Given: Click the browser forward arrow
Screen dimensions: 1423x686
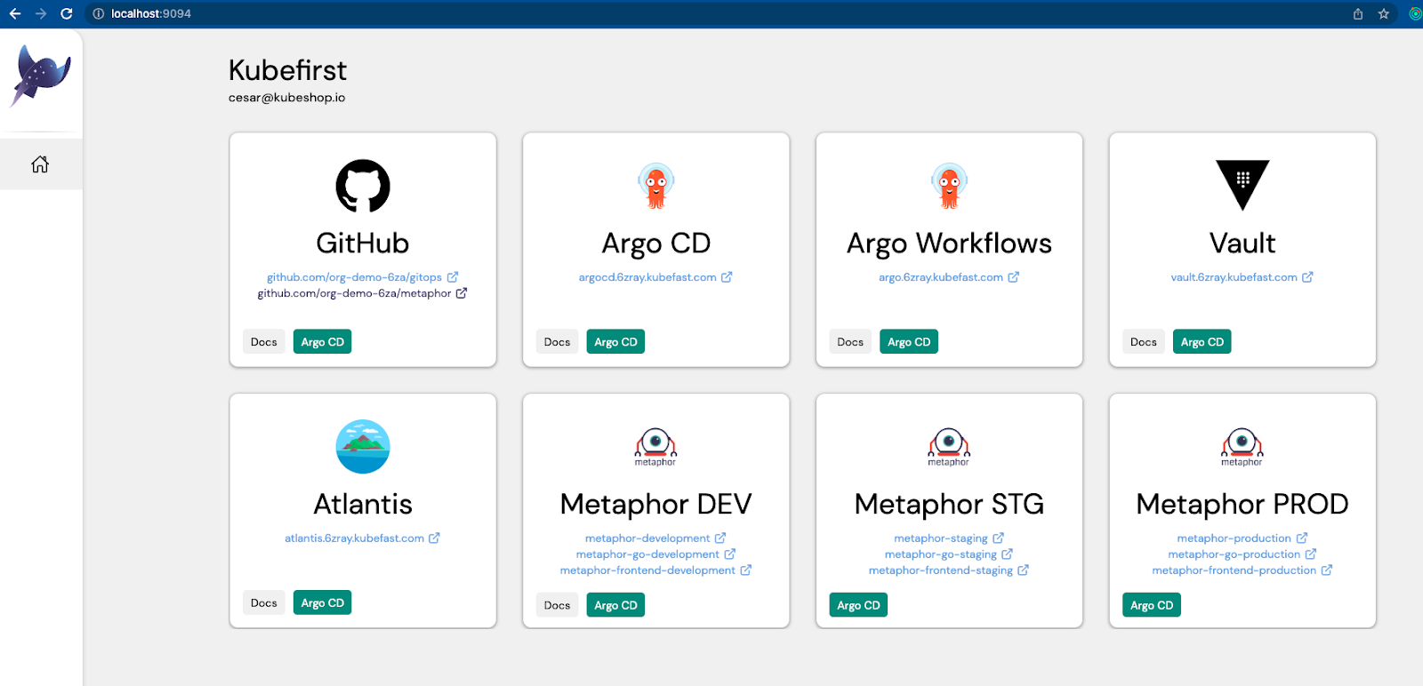Looking at the screenshot, I should pos(41,13).
